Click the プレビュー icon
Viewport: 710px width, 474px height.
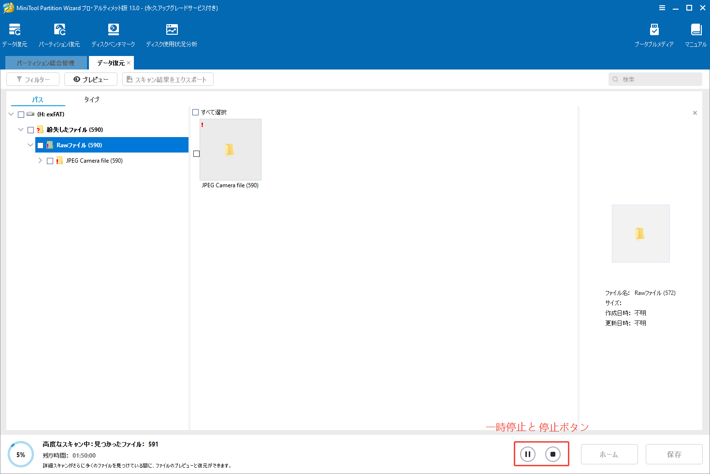tap(90, 79)
